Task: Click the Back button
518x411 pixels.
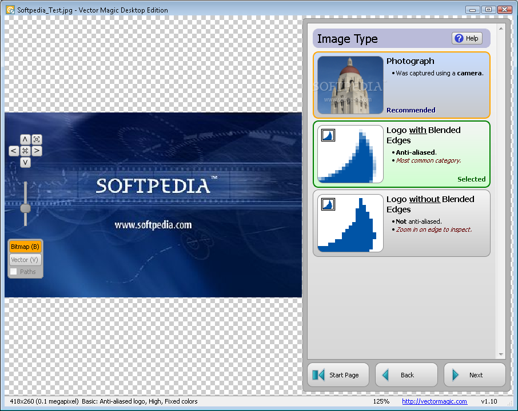Action: pos(407,375)
